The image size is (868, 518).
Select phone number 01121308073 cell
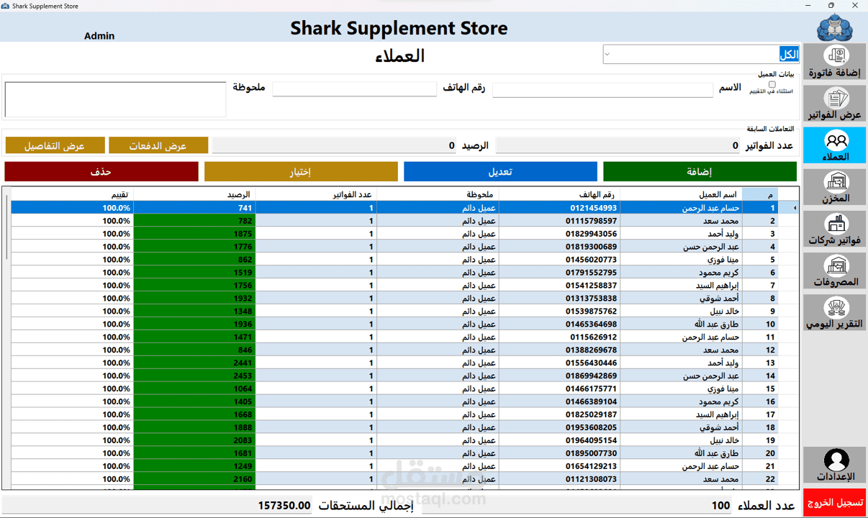(x=559, y=480)
